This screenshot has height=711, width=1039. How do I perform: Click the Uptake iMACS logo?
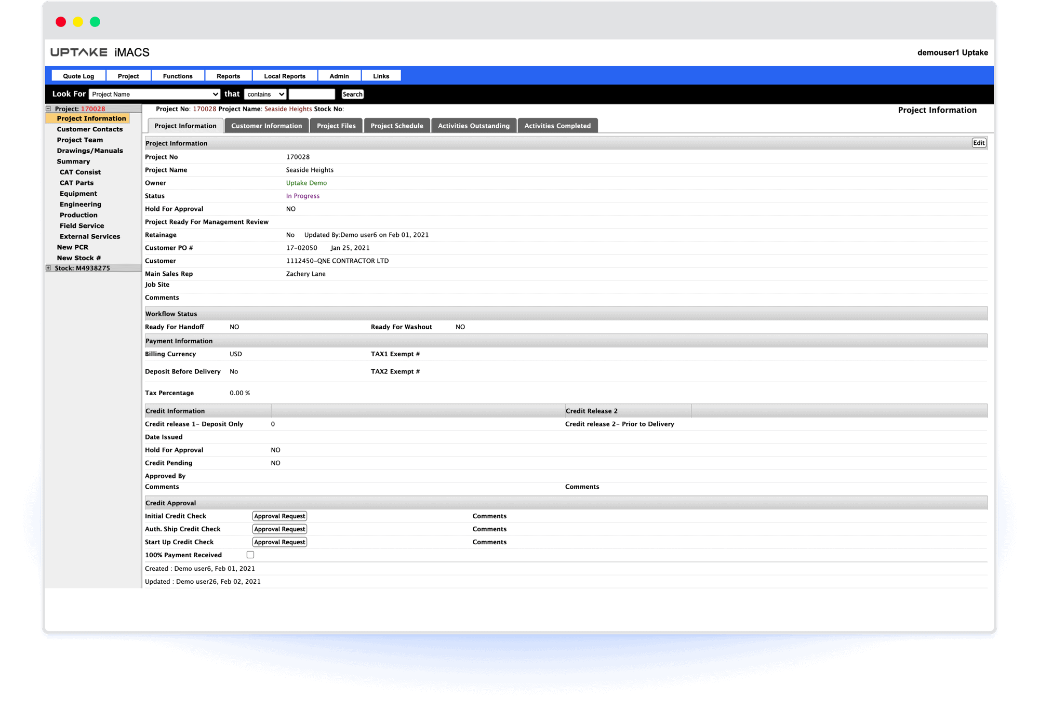100,52
